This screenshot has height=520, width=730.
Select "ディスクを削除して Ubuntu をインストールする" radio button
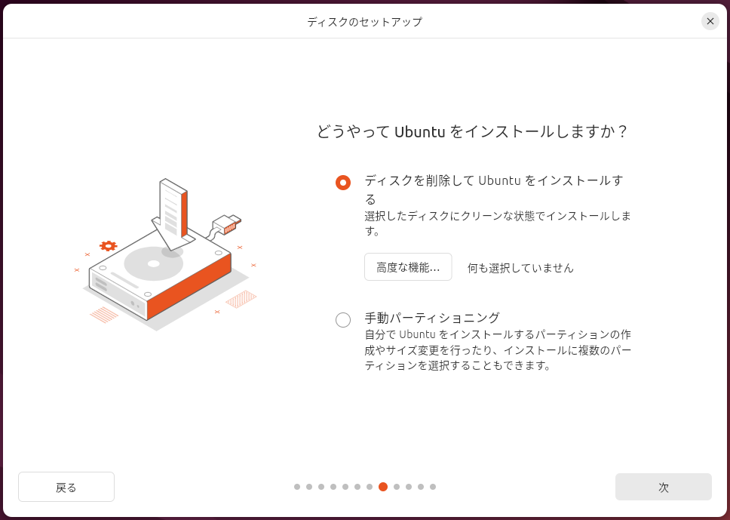[x=343, y=183]
